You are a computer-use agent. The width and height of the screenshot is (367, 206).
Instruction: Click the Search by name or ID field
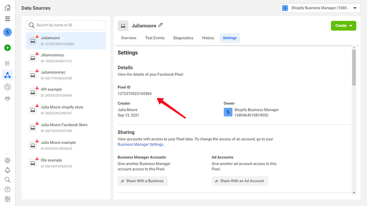66,25
